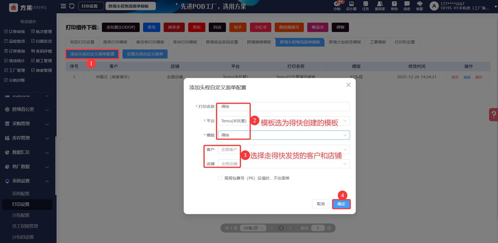Open the 店铺 dropdown in the dialog
The image size is (498, 243).
(x=284, y=164)
